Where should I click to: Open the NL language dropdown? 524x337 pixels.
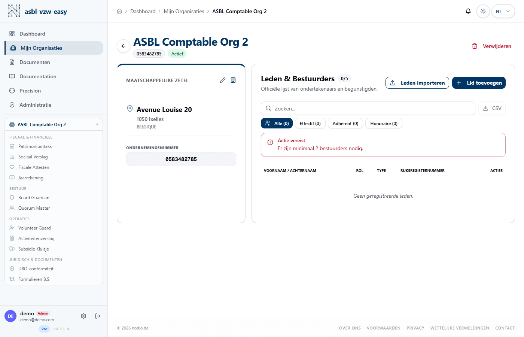click(503, 11)
